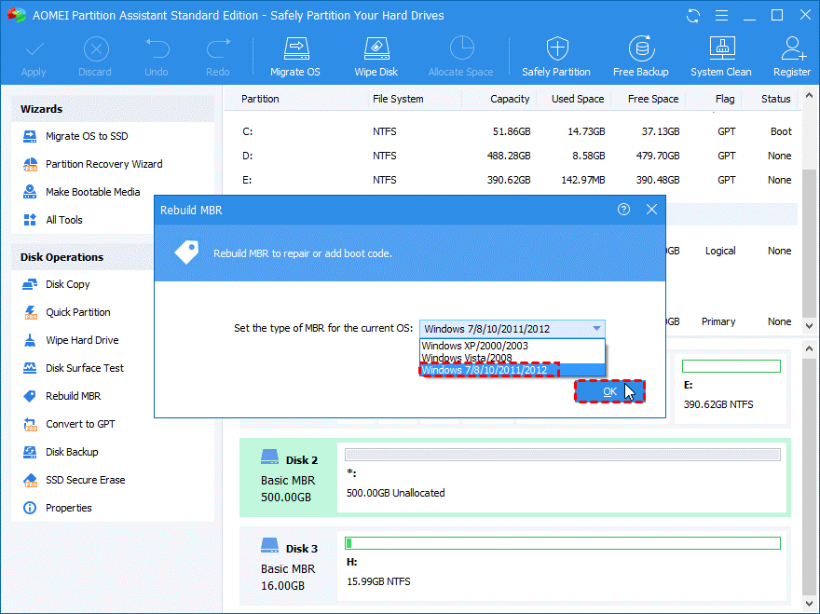This screenshot has width=820, height=614.
Task: Click the Migrate OS toolbar icon
Action: point(294,56)
